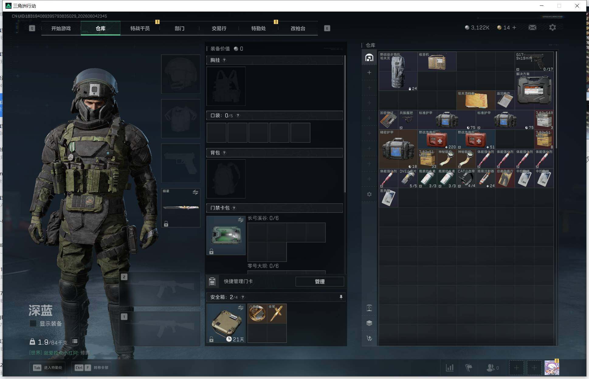Select the DVE止痛片 item

pyautogui.click(x=408, y=178)
